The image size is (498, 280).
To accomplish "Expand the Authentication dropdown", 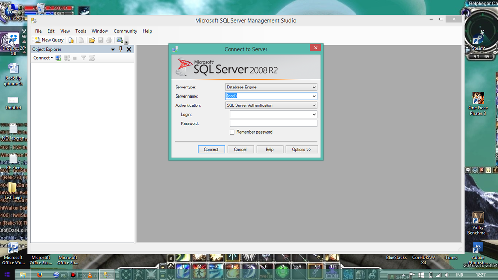I will point(314,105).
